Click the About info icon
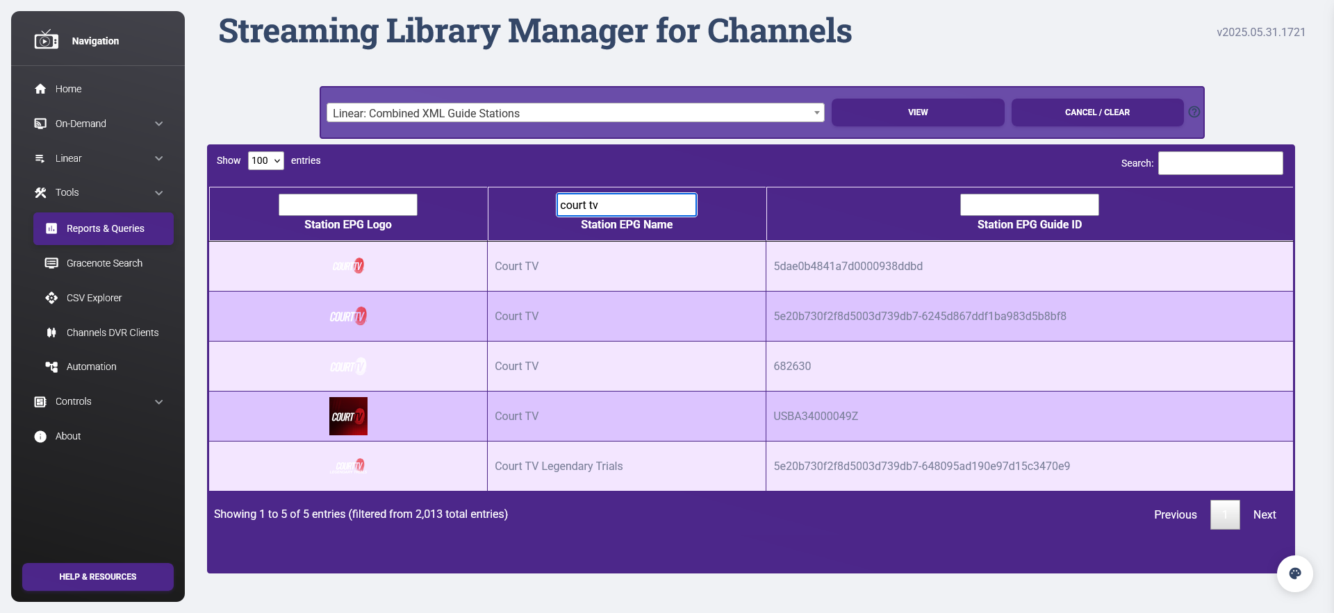The width and height of the screenshot is (1334, 613). tap(40, 436)
